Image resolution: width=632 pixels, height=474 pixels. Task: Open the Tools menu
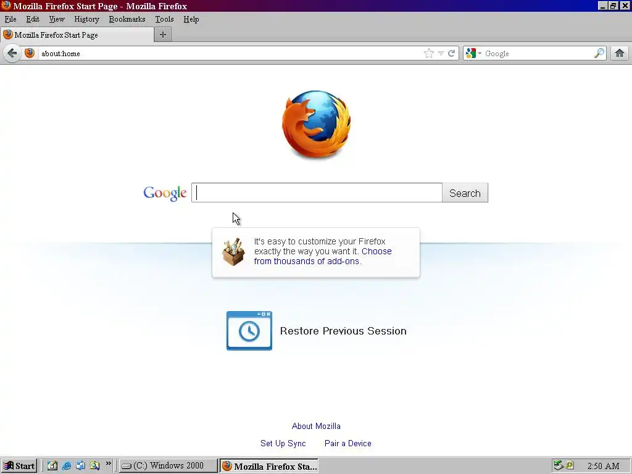164,19
